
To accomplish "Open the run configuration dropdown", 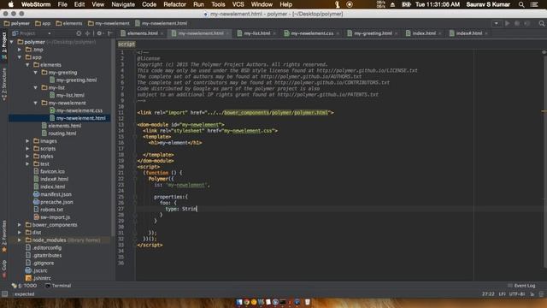I will (x=496, y=23).
